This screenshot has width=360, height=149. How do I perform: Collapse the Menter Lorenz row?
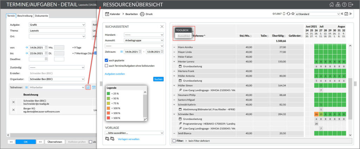[174, 62]
